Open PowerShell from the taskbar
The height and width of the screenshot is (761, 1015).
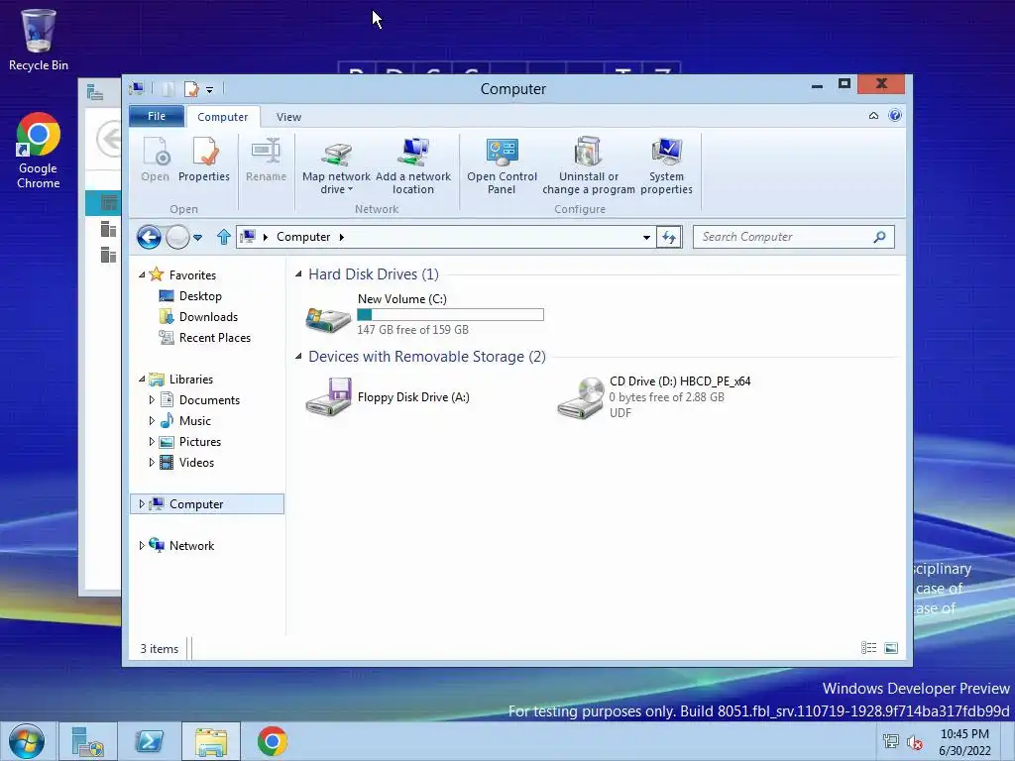149,741
